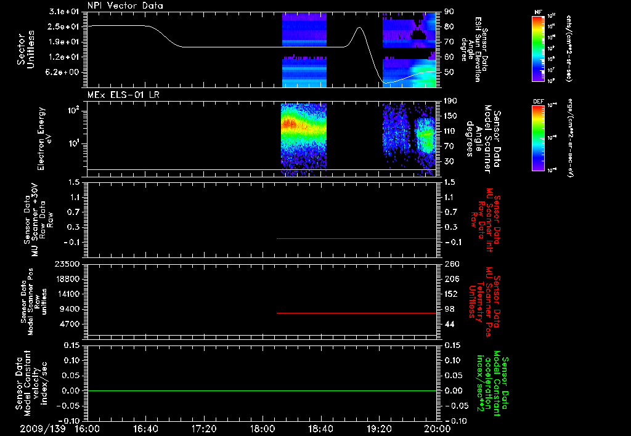Click the 'Model Scanner Pos Raw' axis label
This screenshot has height=436, width=631.
34,302
